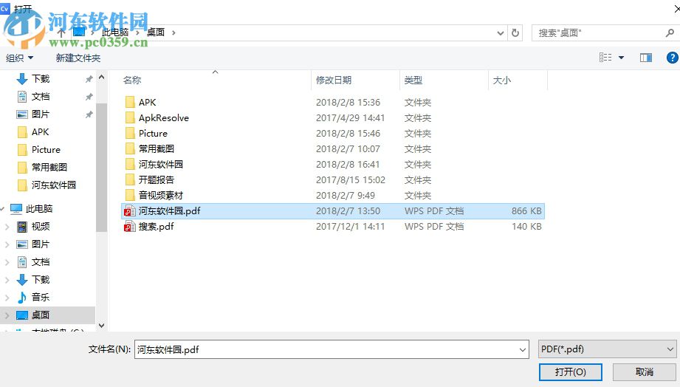The height and width of the screenshot is (387, 680).
Task: Open the PDF(*.pdf) file type dropdown
Action: [670, 349]
